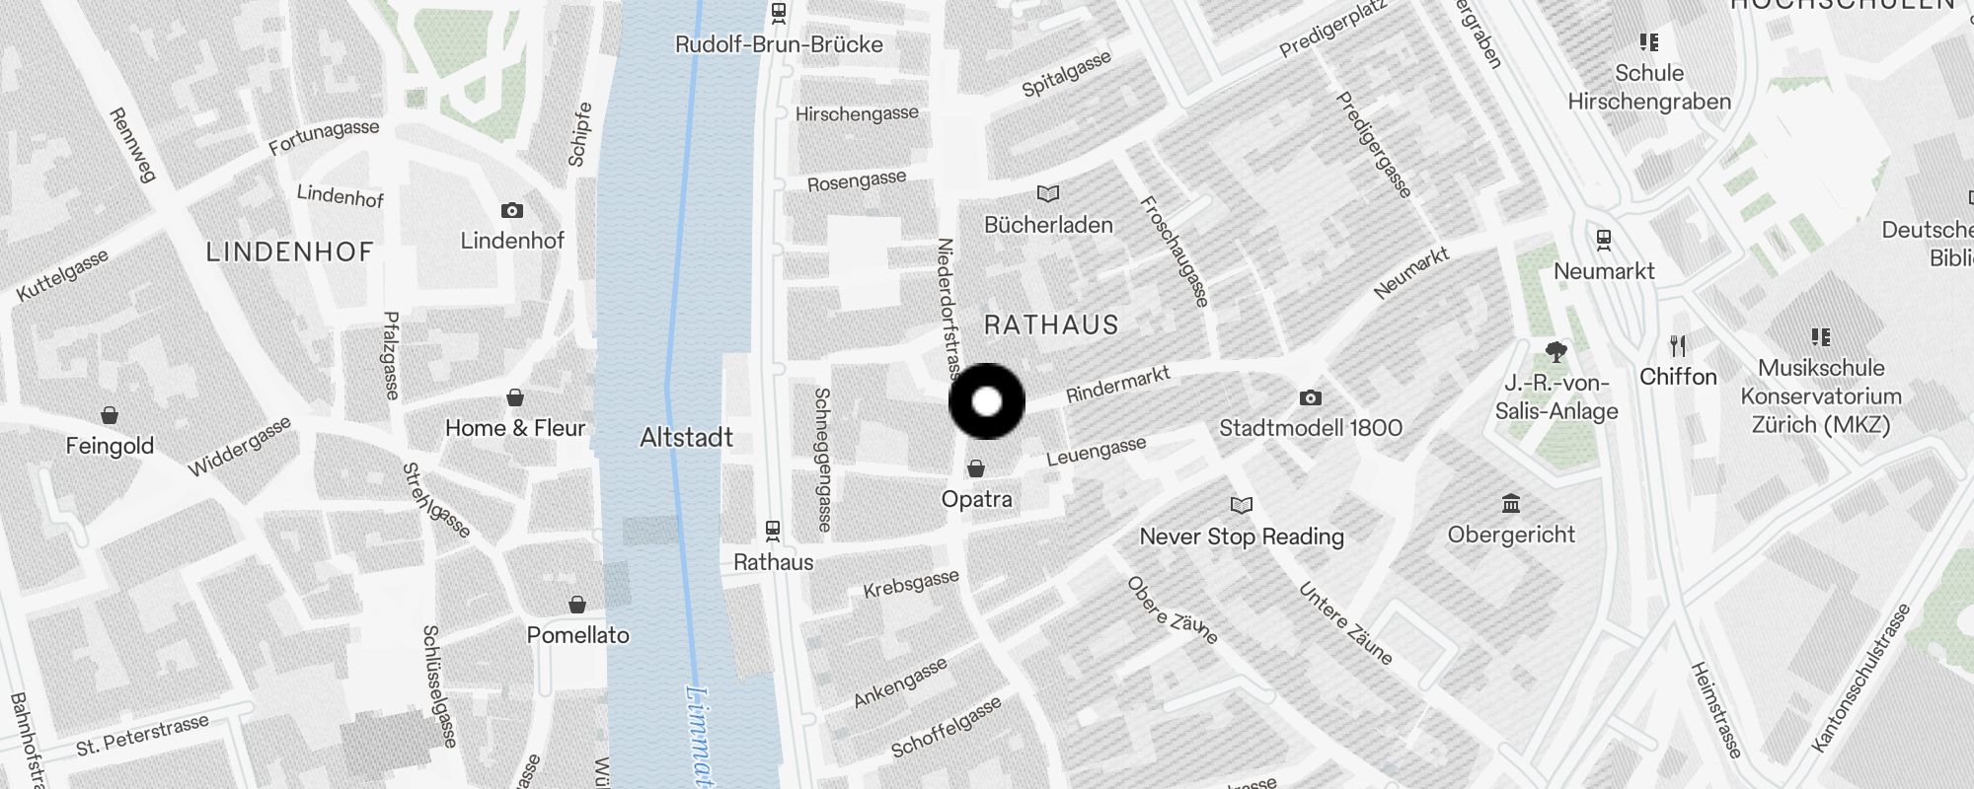Select the Feingold shop icon
Screen dimensions: 1974x789
(110, 415)
